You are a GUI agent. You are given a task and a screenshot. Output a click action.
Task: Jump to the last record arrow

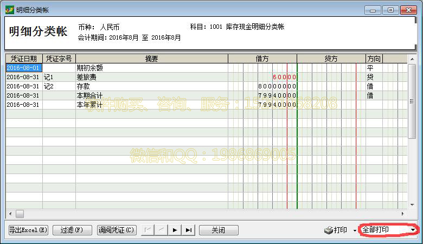(188, 230)
